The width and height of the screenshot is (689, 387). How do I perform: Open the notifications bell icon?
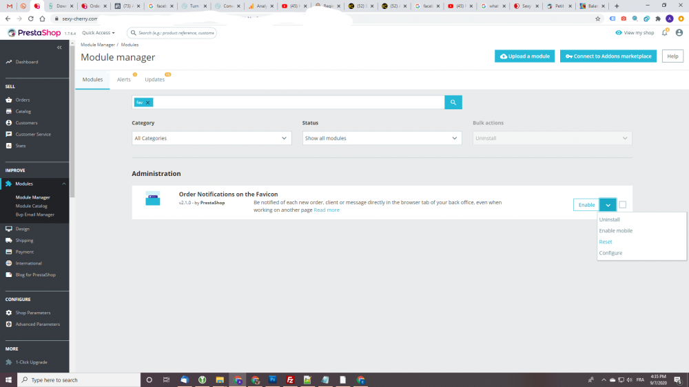click(665, 33)
